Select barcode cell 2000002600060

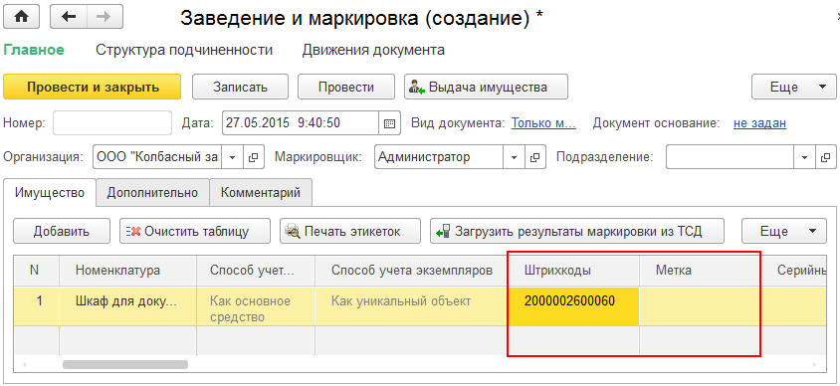[x=573, y=306]
